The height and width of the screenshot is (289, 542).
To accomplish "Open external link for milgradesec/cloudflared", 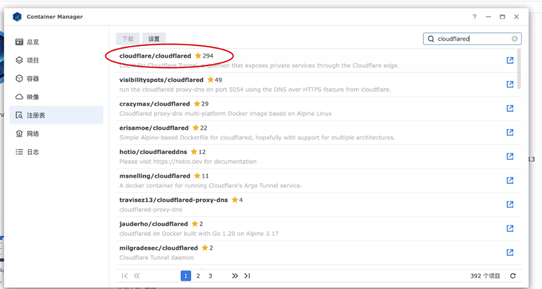I will 510,252.
